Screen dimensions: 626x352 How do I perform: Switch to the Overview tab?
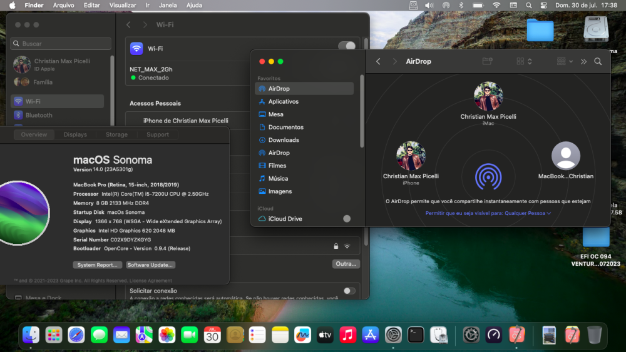pyautogui.click(x=34, y=135)
